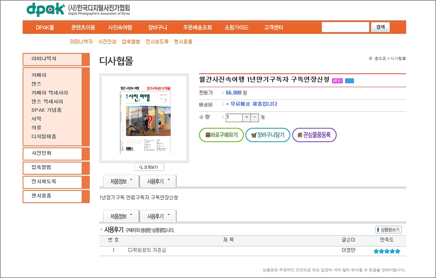Open review titled 디팍회원의 자존심
Viewport: 436px width, 278px height.
pyautogui.click(x=147, y=250)
